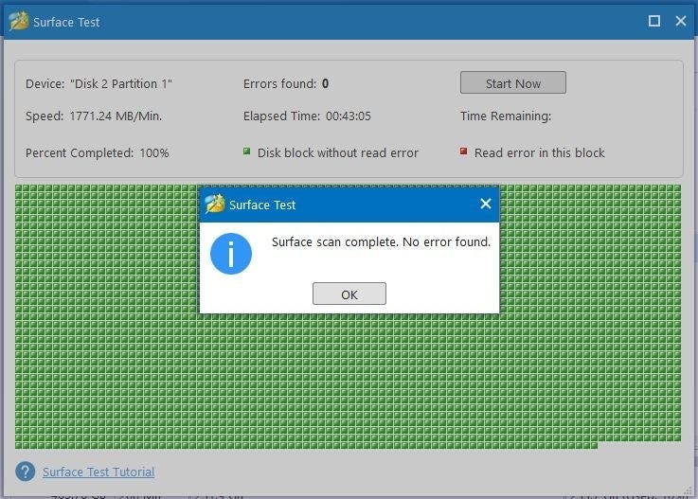Click the 'Disk block without read error' label

coord(338,153)
